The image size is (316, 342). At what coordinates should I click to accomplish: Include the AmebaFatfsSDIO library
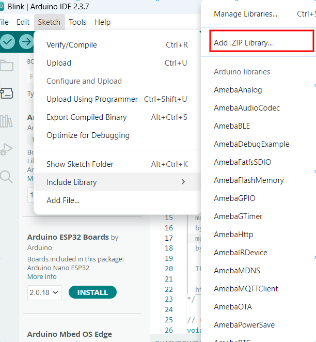tap(259, 162)
